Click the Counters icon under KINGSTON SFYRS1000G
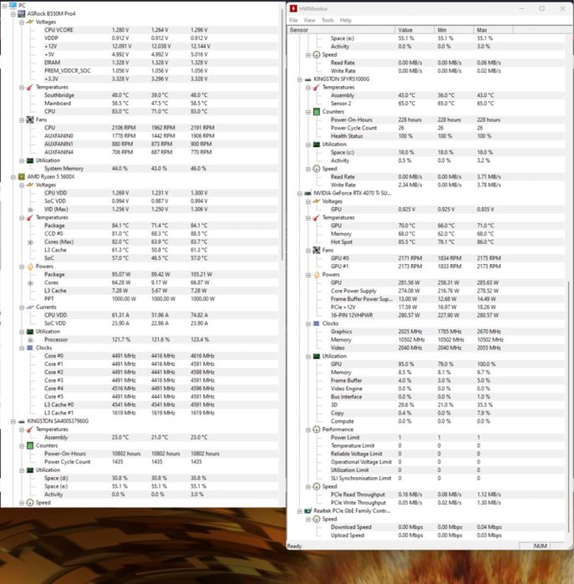 pyautogui.click(x=316, y=112)
